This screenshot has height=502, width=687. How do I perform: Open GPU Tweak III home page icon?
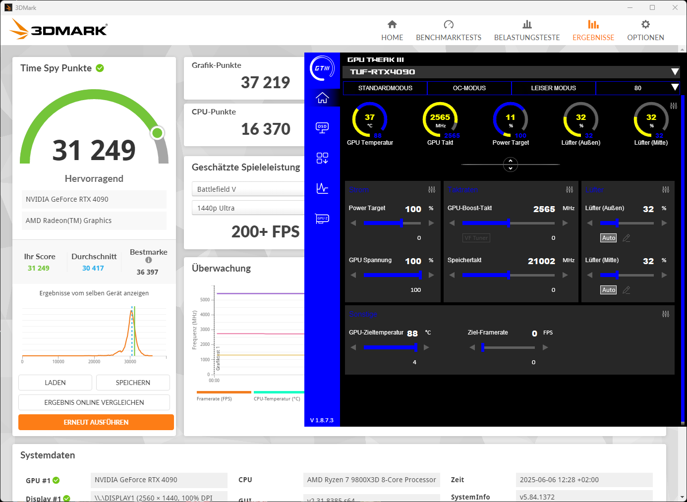322,98
